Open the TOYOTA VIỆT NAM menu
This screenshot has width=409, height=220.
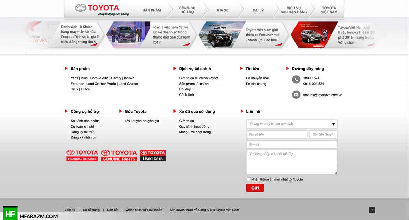tap(329, 10)
